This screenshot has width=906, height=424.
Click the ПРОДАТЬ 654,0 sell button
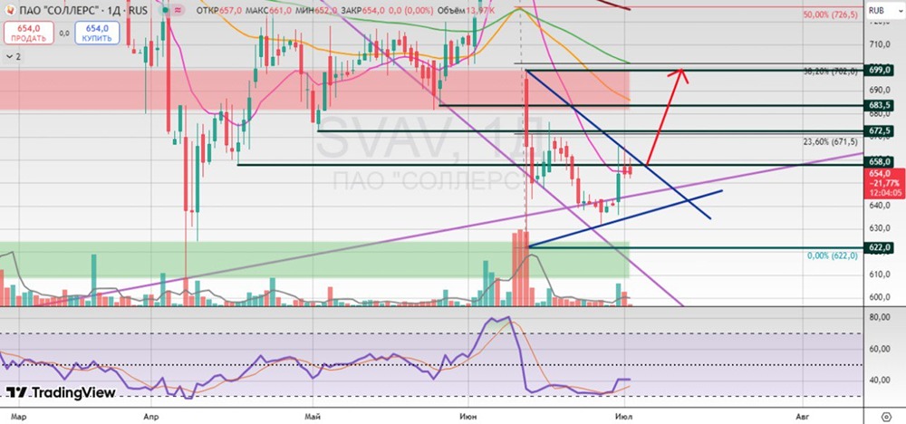click(x=29, y=33)
